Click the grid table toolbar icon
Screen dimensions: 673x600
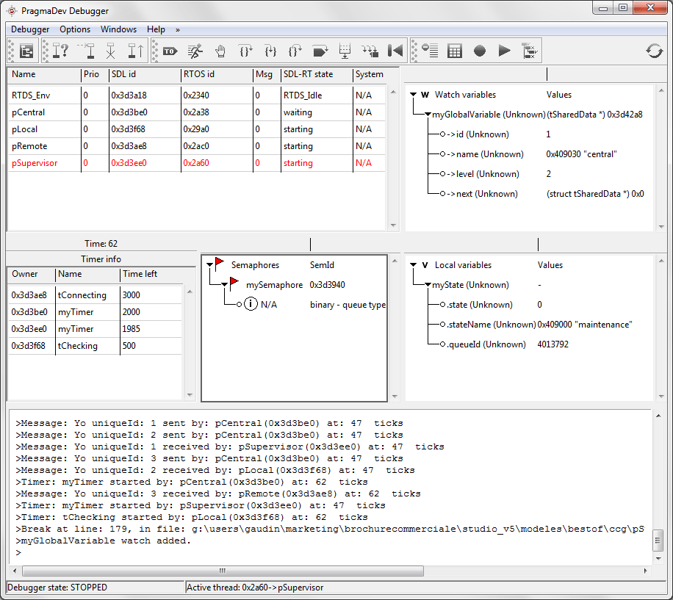tap(455, 51)
